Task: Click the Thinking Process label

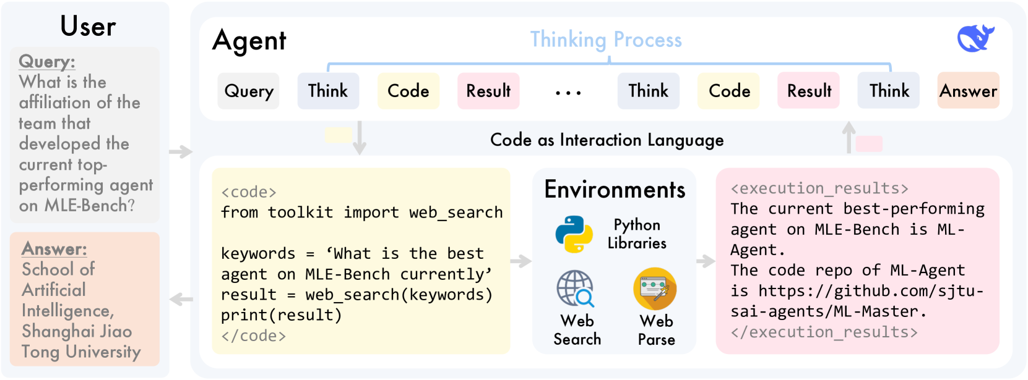Action: tap(606, 40)
